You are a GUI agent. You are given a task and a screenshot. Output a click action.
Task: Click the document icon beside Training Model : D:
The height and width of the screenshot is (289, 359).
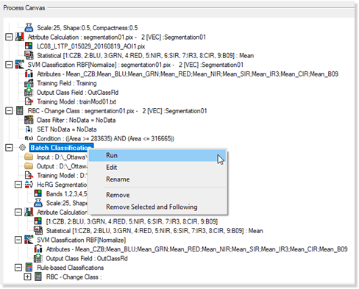coord(29,175)
